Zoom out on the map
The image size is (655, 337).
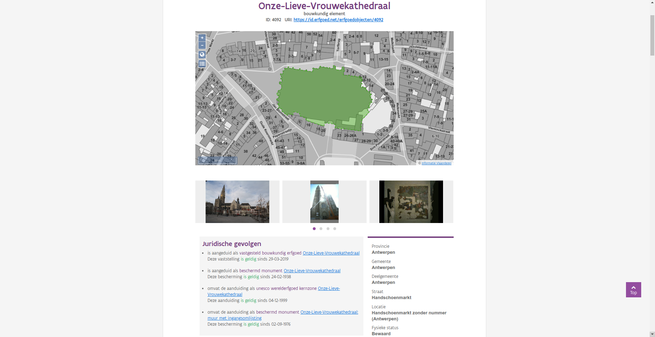202,45
